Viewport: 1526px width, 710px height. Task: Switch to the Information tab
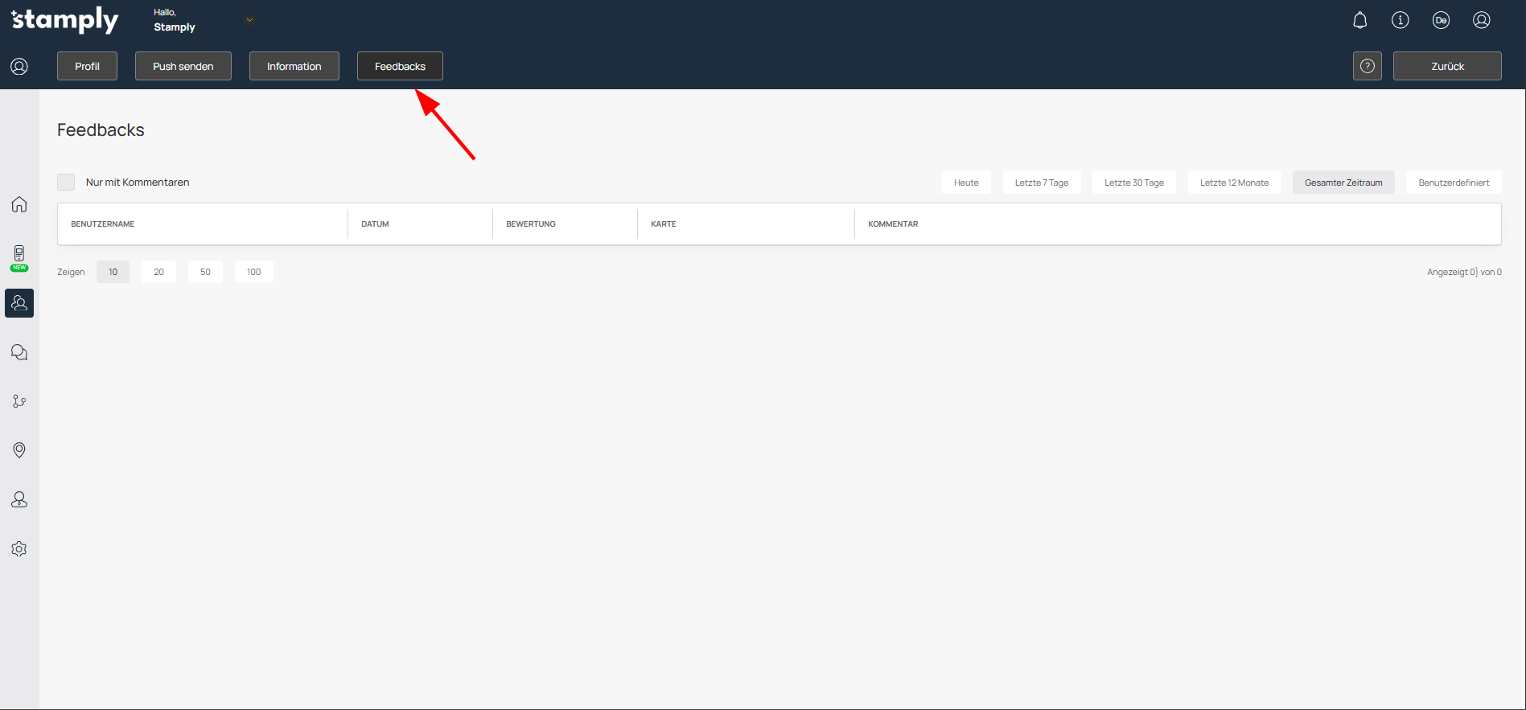pyautogui.click(x=294, y=66)
